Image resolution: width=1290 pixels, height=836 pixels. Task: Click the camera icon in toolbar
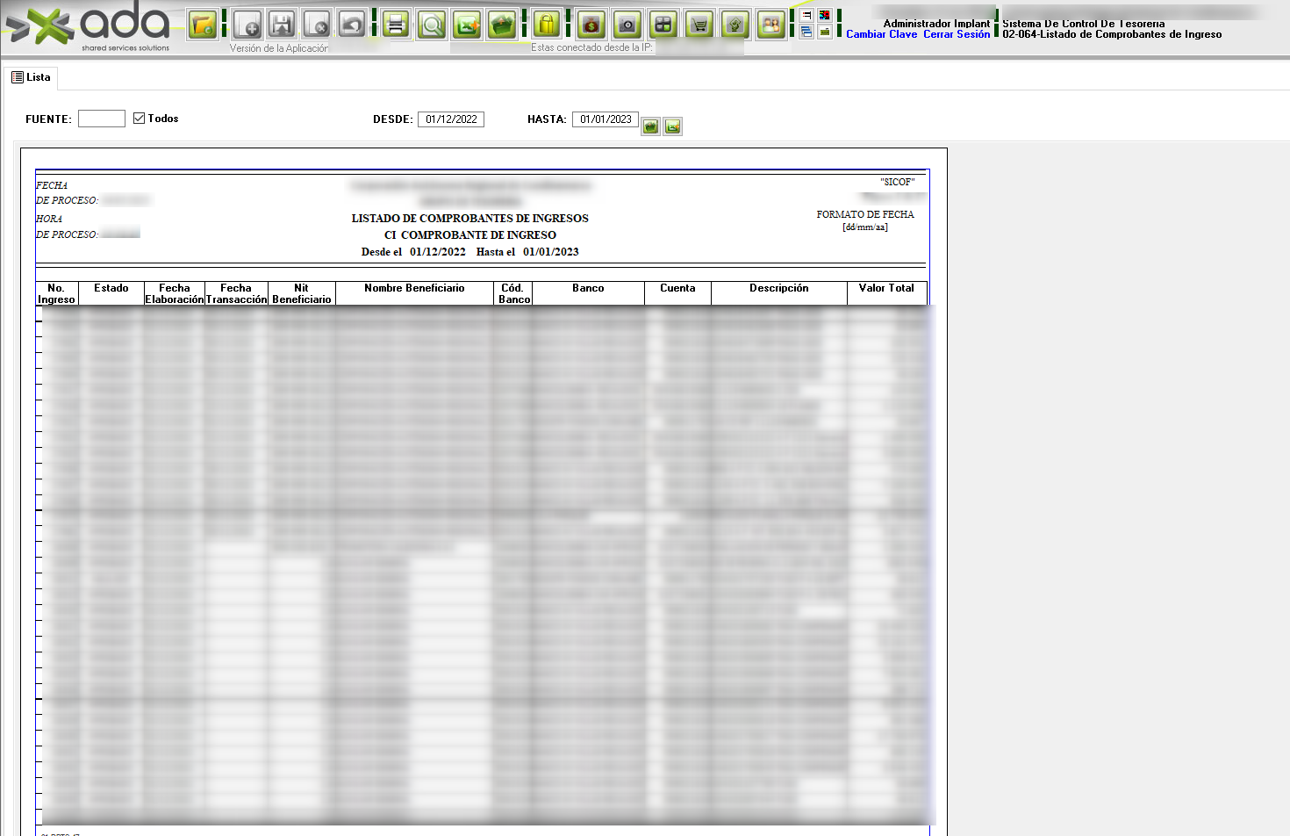627,25
